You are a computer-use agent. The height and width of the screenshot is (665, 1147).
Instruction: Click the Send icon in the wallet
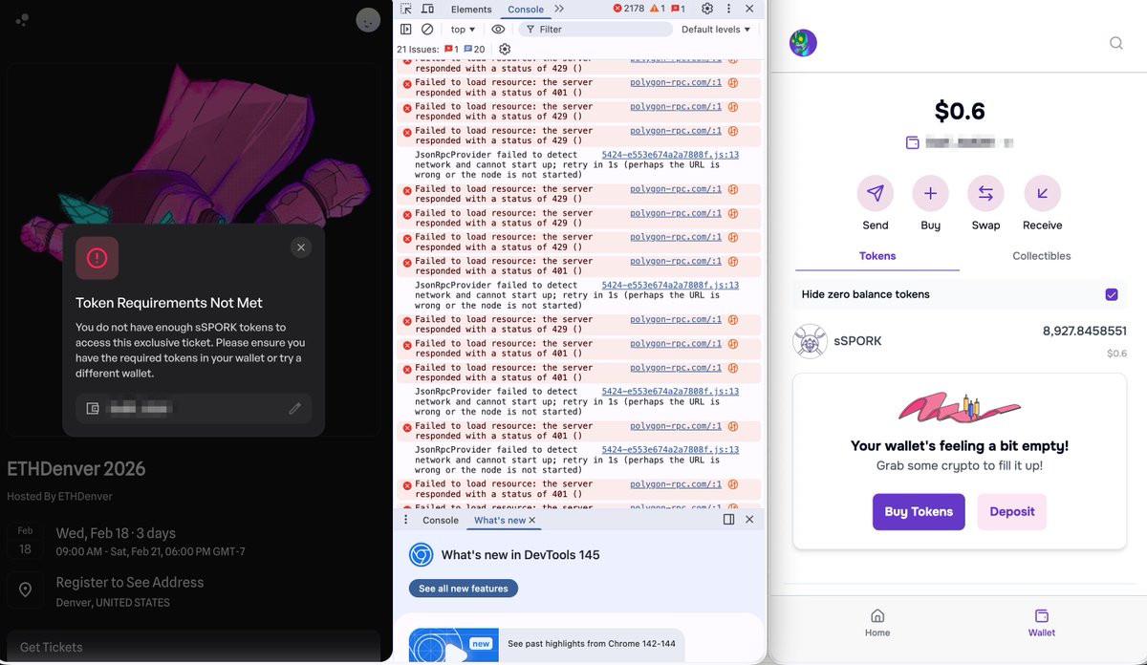pyautogui.click(x=876, y=193)
